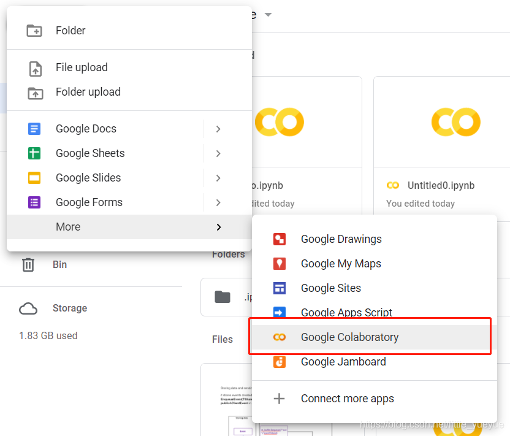The image size is (510, 436).
Task: Select Google Drawings in the submenu
Action: (x=375, y=239)
